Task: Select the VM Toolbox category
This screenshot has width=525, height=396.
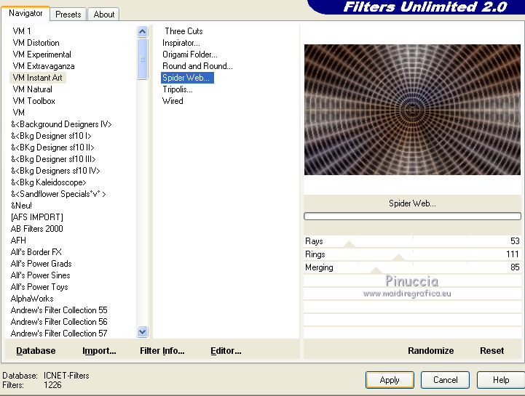Action: point(33,101)
